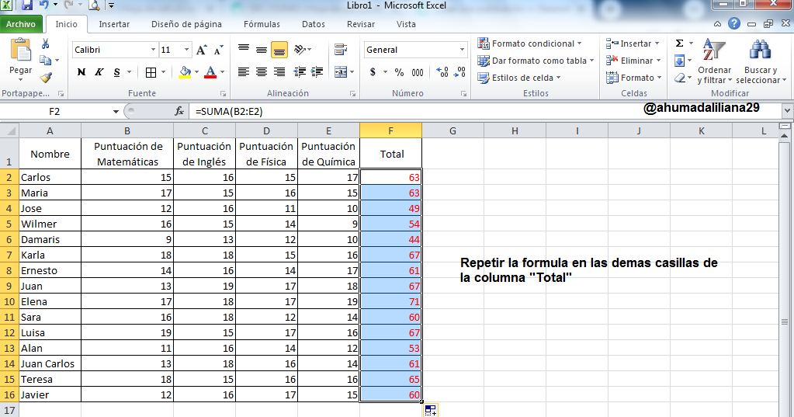
Task: Center text horizontally
Action: 262,72
